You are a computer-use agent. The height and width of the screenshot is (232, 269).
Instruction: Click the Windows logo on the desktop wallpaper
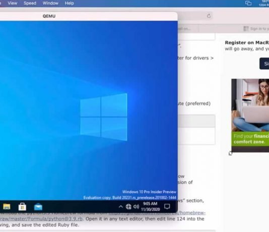pyautogui.click(x=104, y=117)
